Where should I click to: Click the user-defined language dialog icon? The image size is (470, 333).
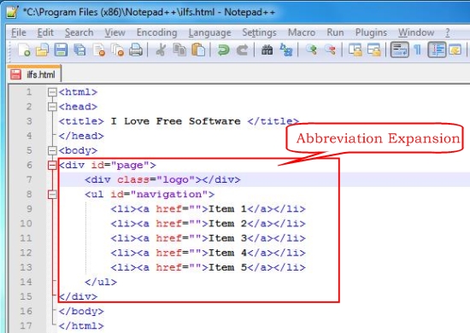(455, 50)
